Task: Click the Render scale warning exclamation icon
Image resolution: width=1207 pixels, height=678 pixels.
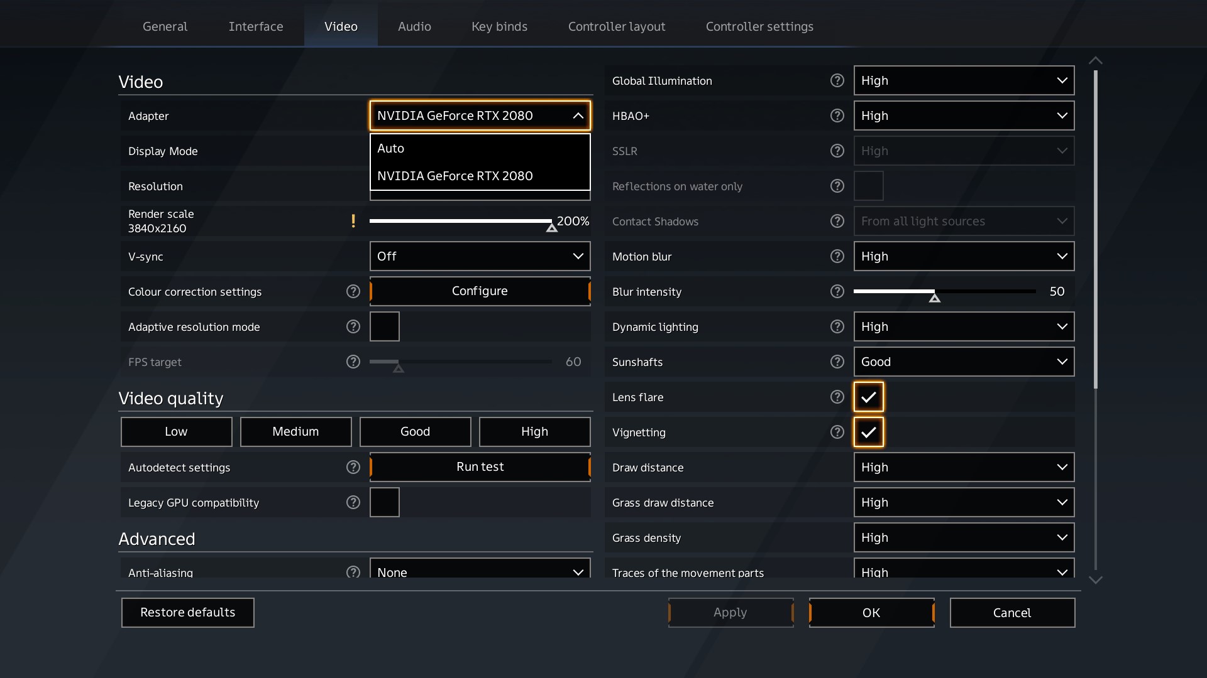Action: (x=353, y=221)
